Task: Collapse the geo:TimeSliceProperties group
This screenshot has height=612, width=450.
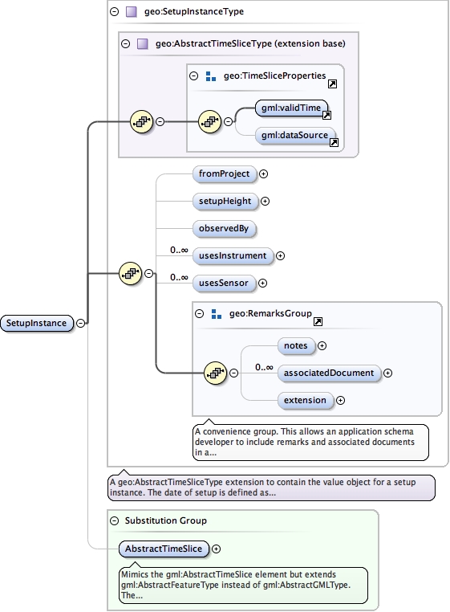Action: tap(194, 76)
